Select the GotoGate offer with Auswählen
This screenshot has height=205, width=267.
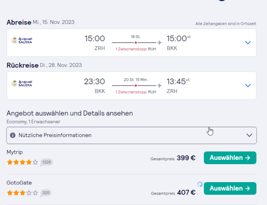(230, 188)
